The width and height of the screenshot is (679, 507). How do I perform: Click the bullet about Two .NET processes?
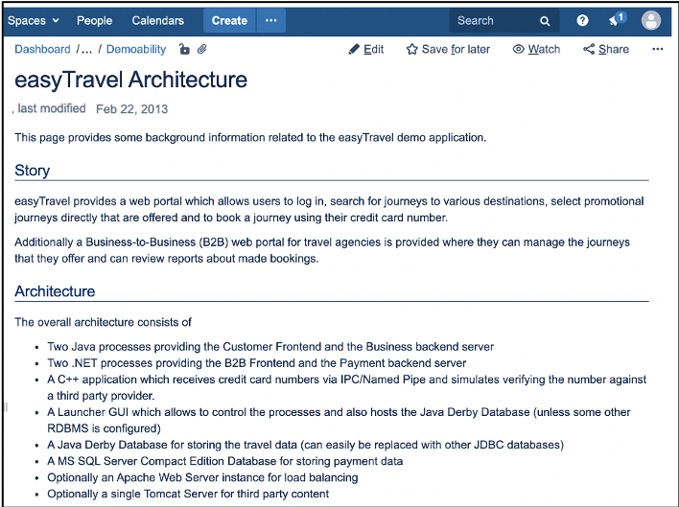pyautogui.click(x=257, y=363)
